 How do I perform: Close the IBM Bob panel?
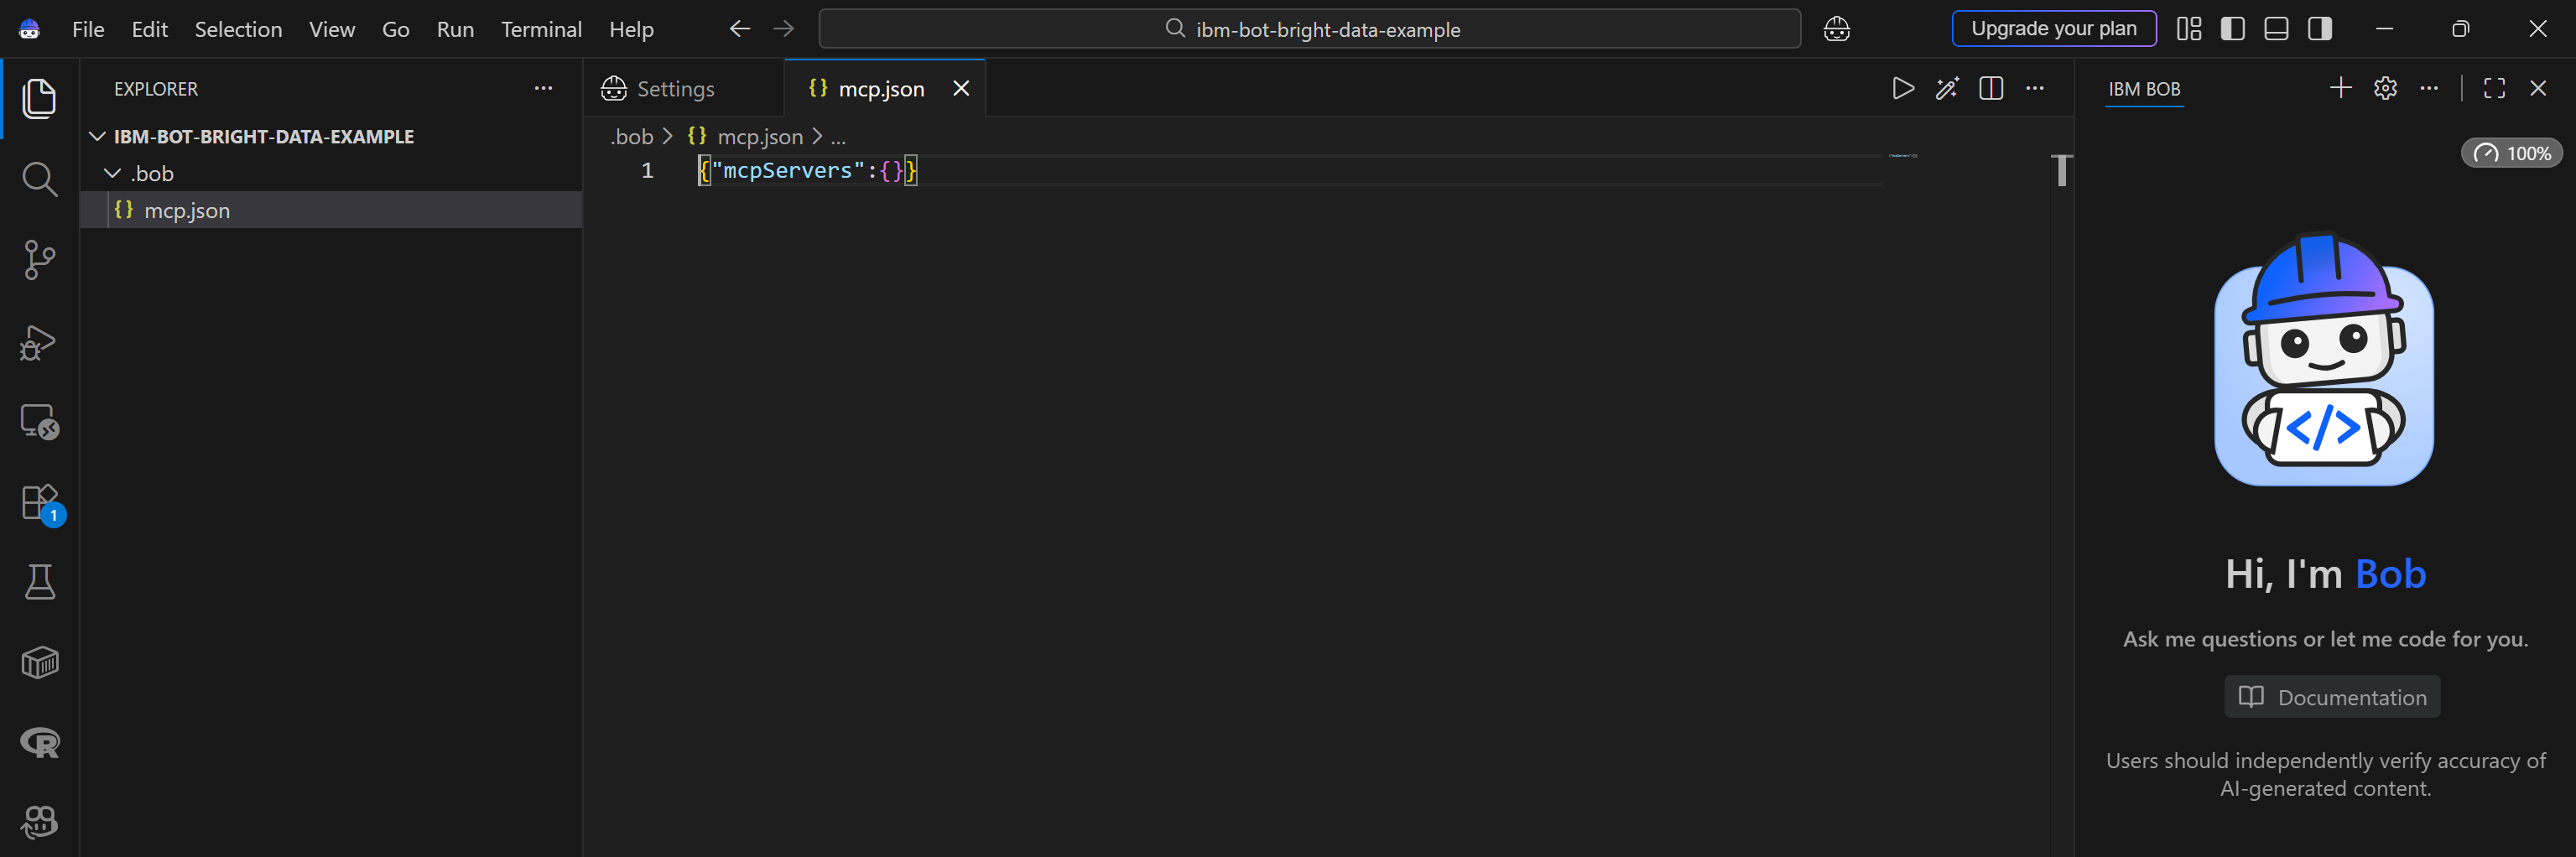(x=2538, y=88)
